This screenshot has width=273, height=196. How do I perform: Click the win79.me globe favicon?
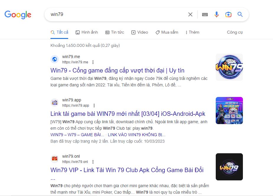(x=55, y=59)
